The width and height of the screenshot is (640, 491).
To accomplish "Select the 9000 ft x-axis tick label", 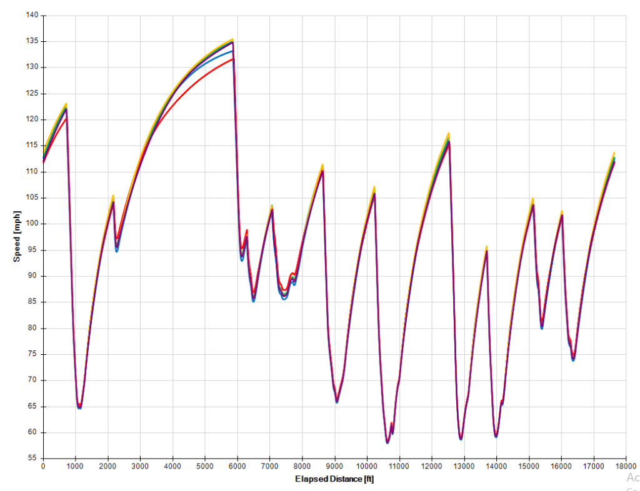I will (334, 466).
